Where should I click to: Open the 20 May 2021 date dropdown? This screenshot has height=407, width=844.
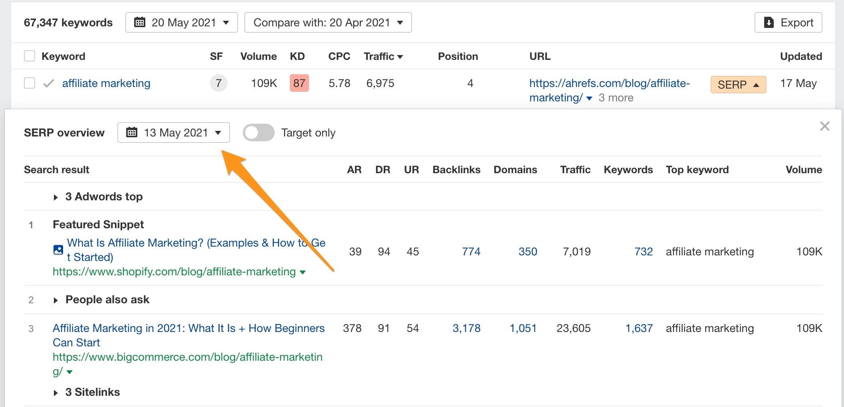182,22
